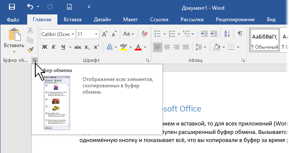Open Шрифт dialog launcher

(147, 60)
